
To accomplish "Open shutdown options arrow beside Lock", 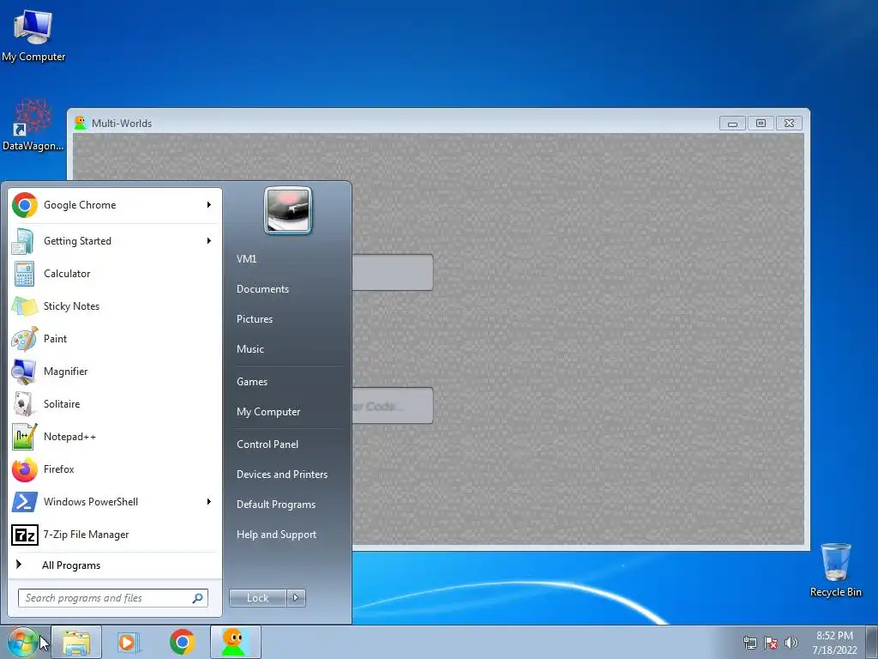I will pos(296,598).
